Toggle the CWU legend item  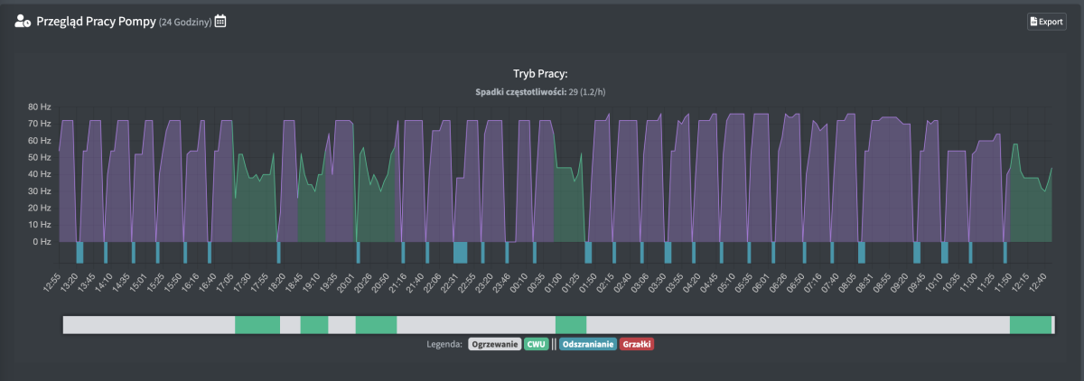537,344
